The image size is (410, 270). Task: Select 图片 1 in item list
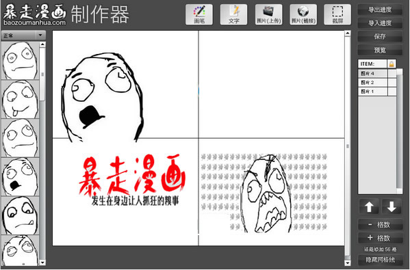click(x=372, y=92)
